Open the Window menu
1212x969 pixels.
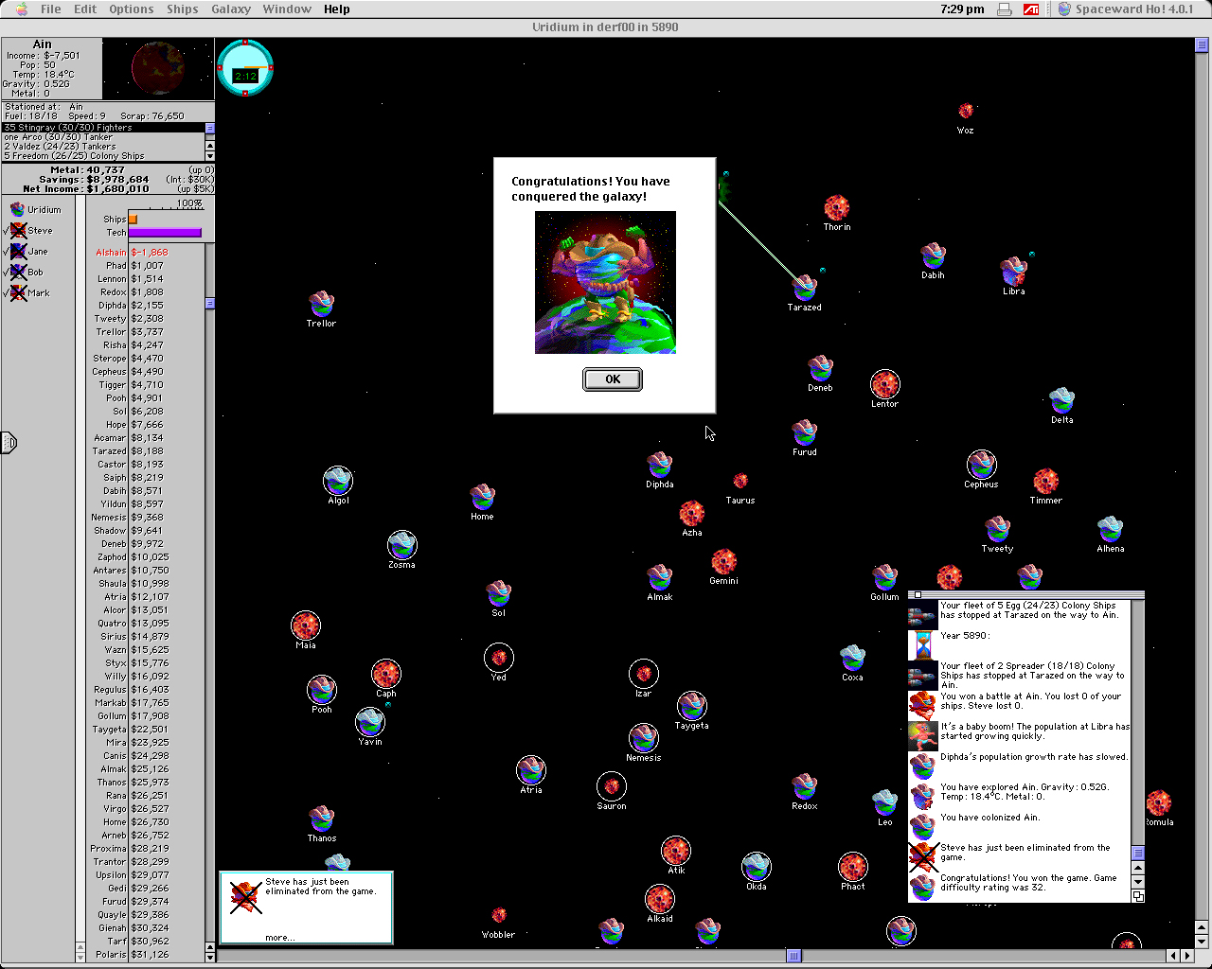(x=287, y=9)
